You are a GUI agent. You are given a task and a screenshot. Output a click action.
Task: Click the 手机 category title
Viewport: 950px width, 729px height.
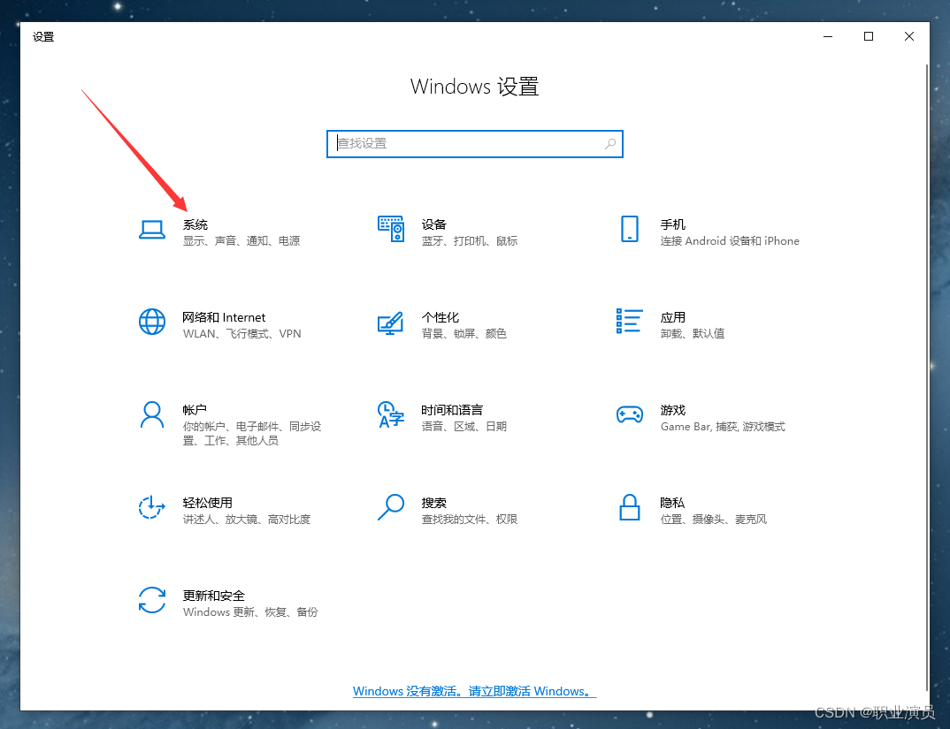(x=673, y=224)
